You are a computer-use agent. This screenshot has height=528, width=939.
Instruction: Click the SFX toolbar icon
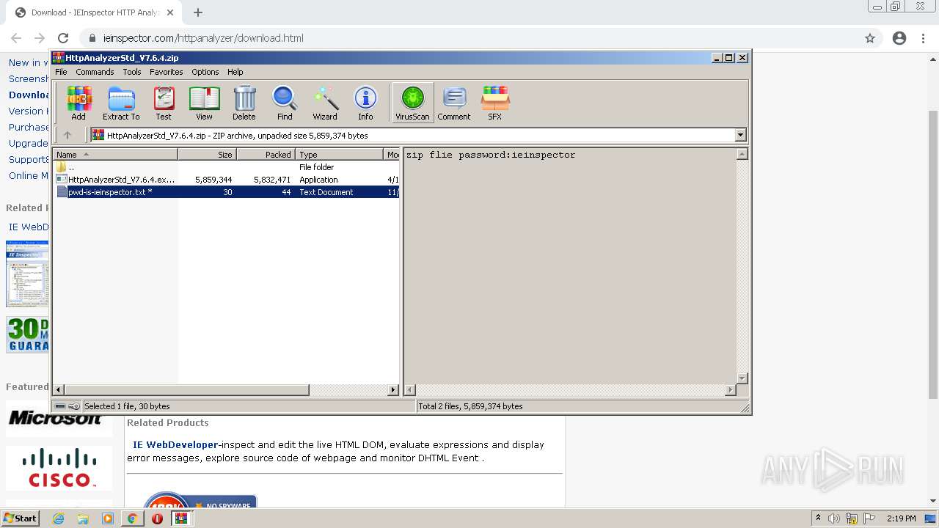point(495,103)
